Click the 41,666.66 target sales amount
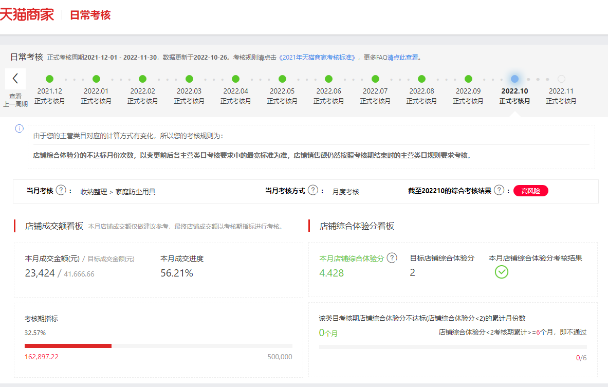The height and width of the screenshot is (387, 608). [79, 274]
